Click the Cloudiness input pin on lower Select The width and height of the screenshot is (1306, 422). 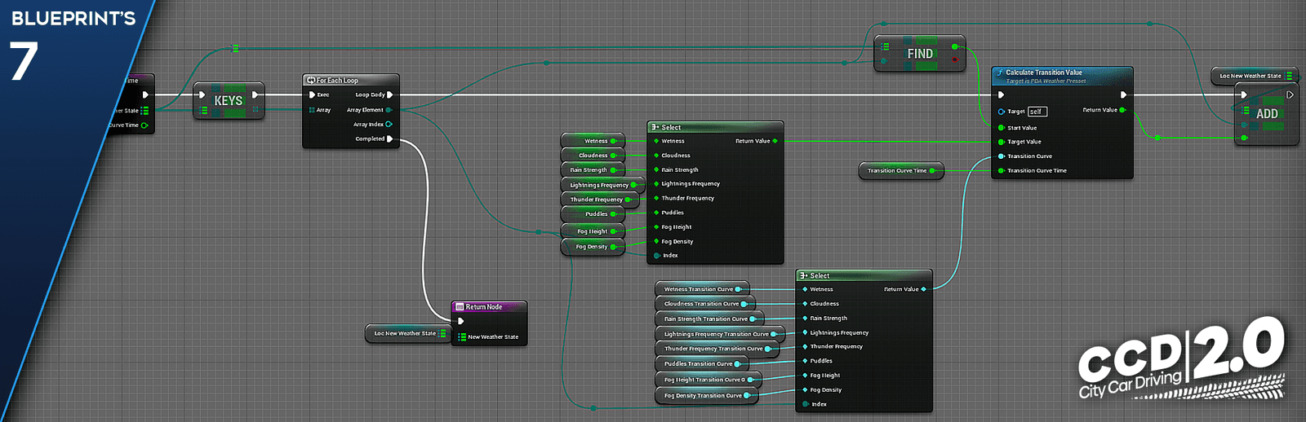pos(806,304)
